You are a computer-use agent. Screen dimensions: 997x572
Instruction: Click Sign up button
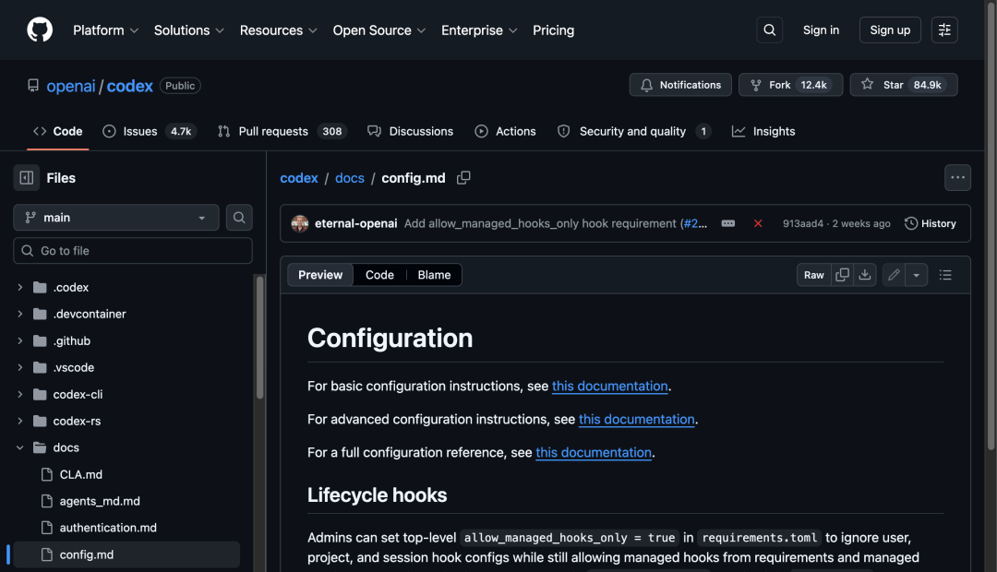point(890,30)
